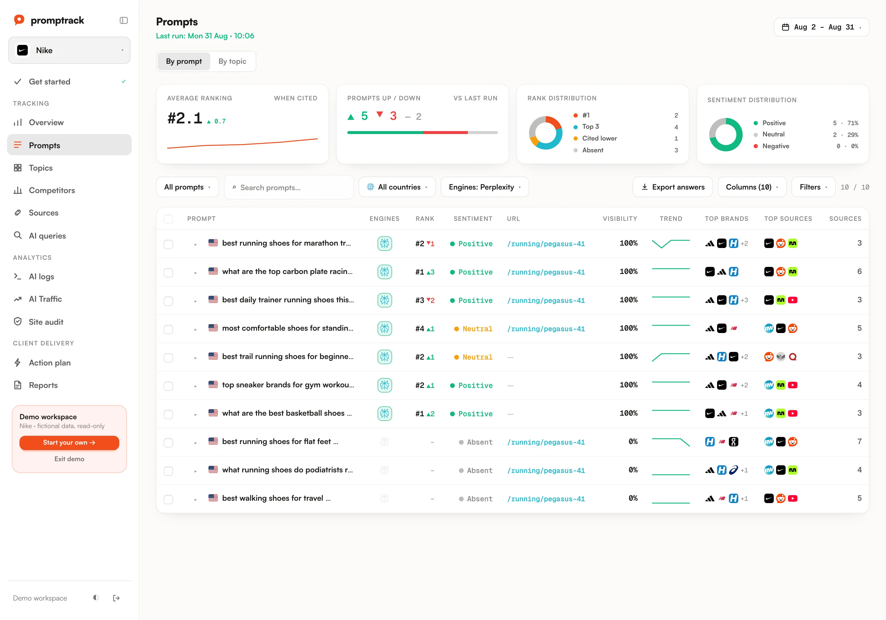Click the Exit demo link
Viewport: 886px width, 620px height.
pos(69,459)
